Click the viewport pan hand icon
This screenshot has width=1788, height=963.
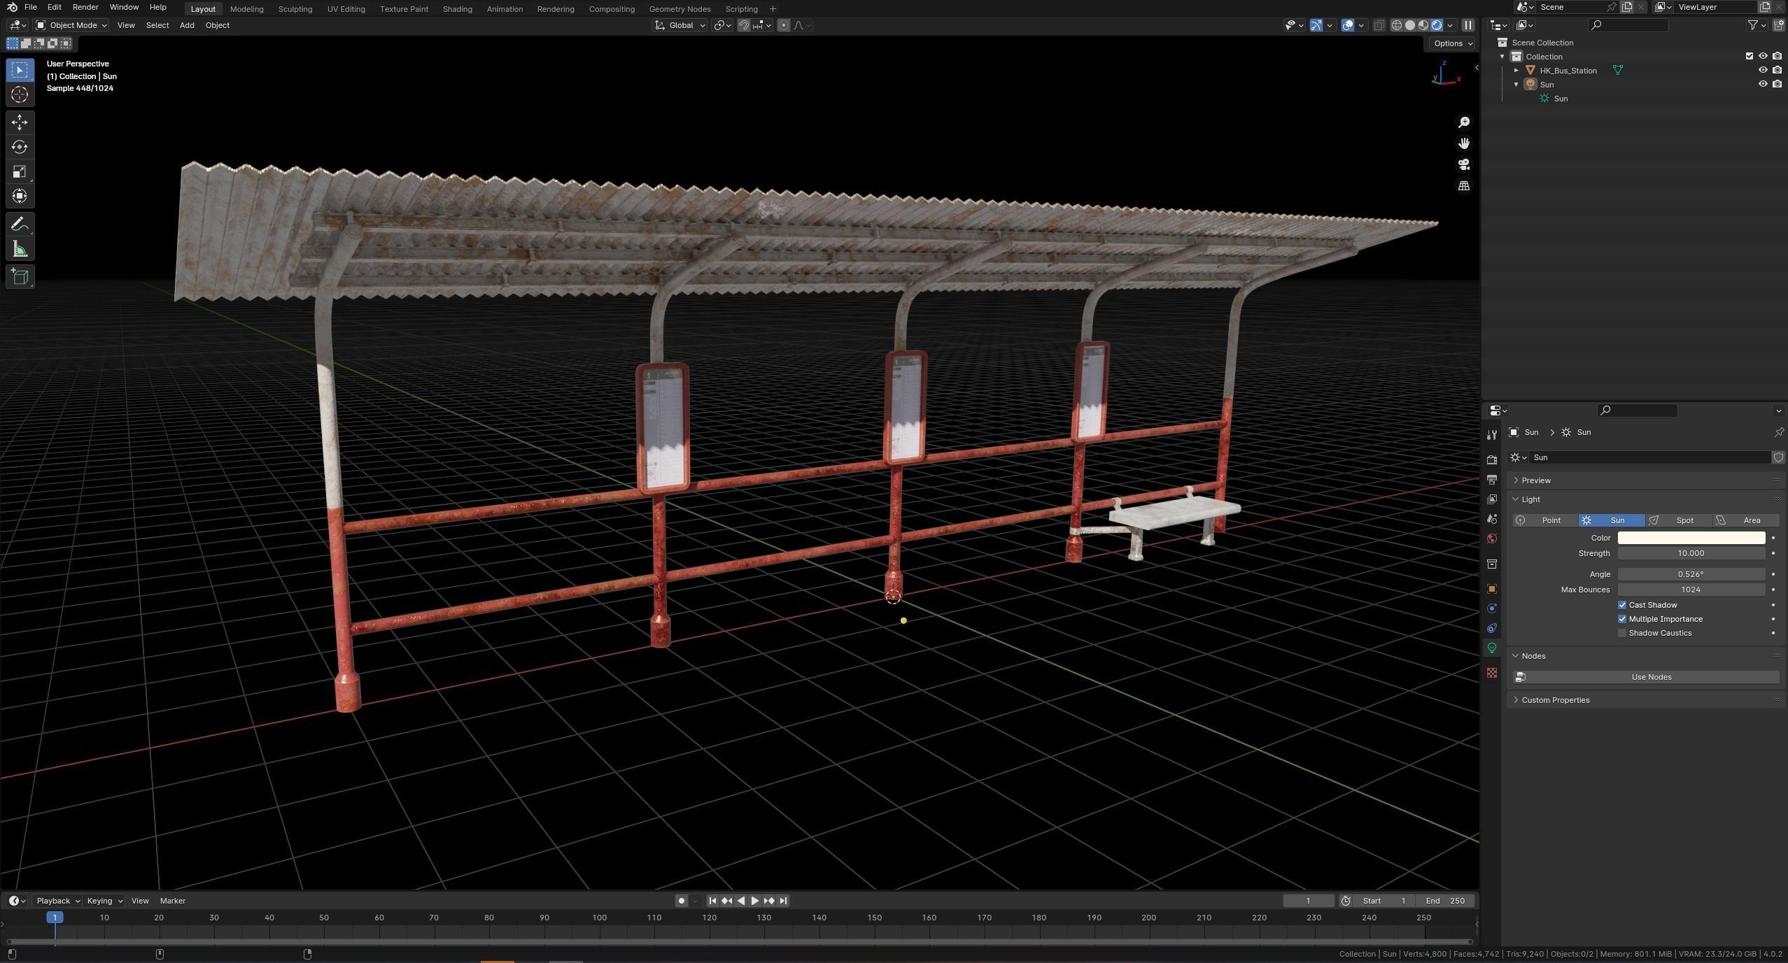click(1463, 143)
